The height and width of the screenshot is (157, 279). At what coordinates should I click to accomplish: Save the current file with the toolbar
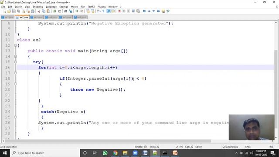click(x=14, y=11)
